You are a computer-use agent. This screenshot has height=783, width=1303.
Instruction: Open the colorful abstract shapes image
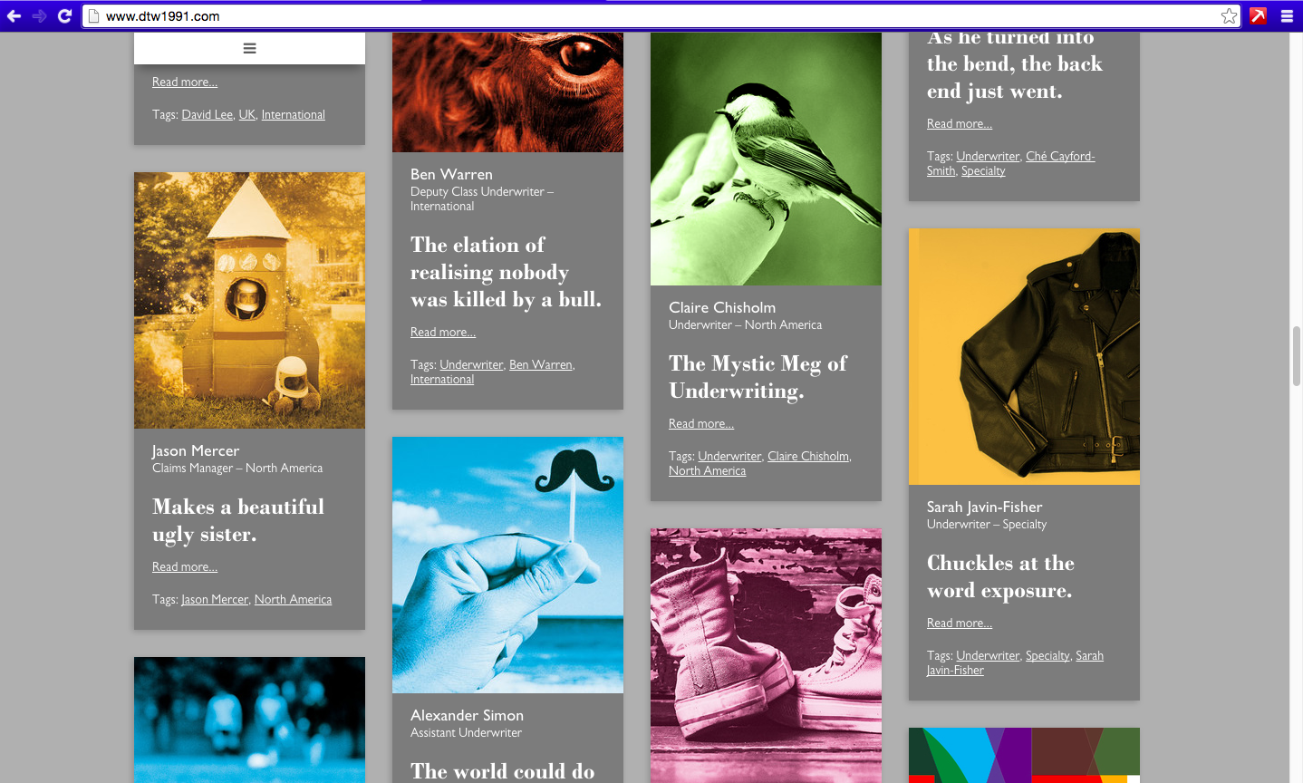(1024, 756)
